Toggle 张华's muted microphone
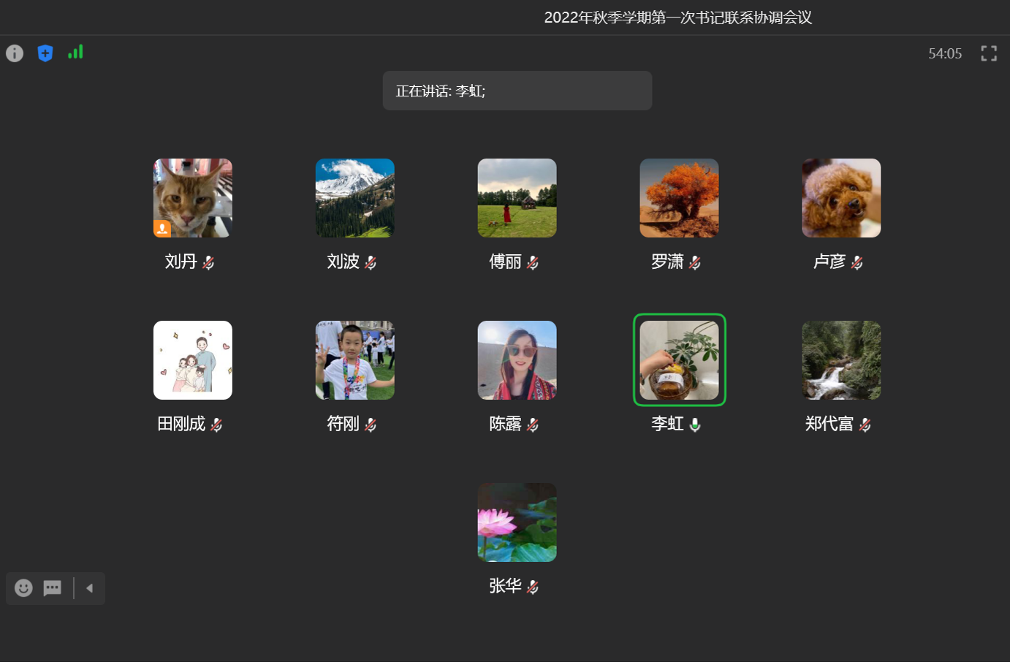Image resolution: width=1010 pixels, height=662 pixels. point(534,586)
